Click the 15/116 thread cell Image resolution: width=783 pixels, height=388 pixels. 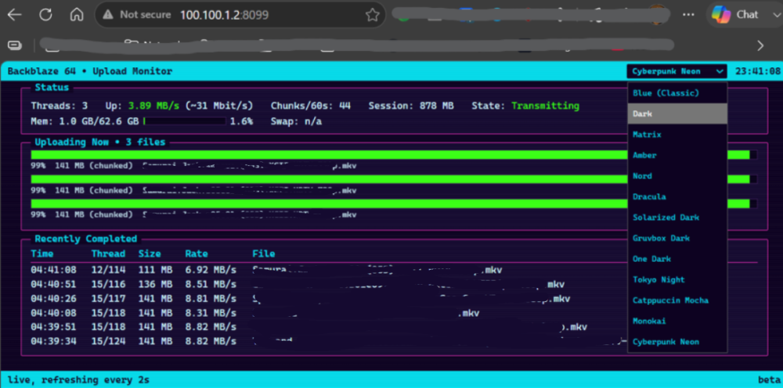[108, 284]
